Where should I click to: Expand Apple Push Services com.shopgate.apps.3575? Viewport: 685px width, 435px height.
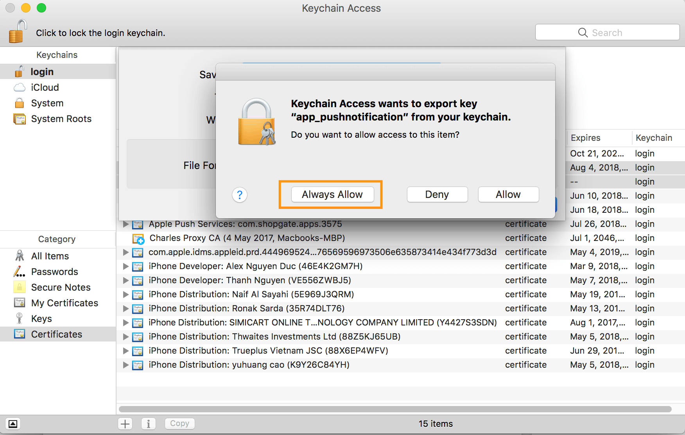pyautogui.click(x=126, y=224)
